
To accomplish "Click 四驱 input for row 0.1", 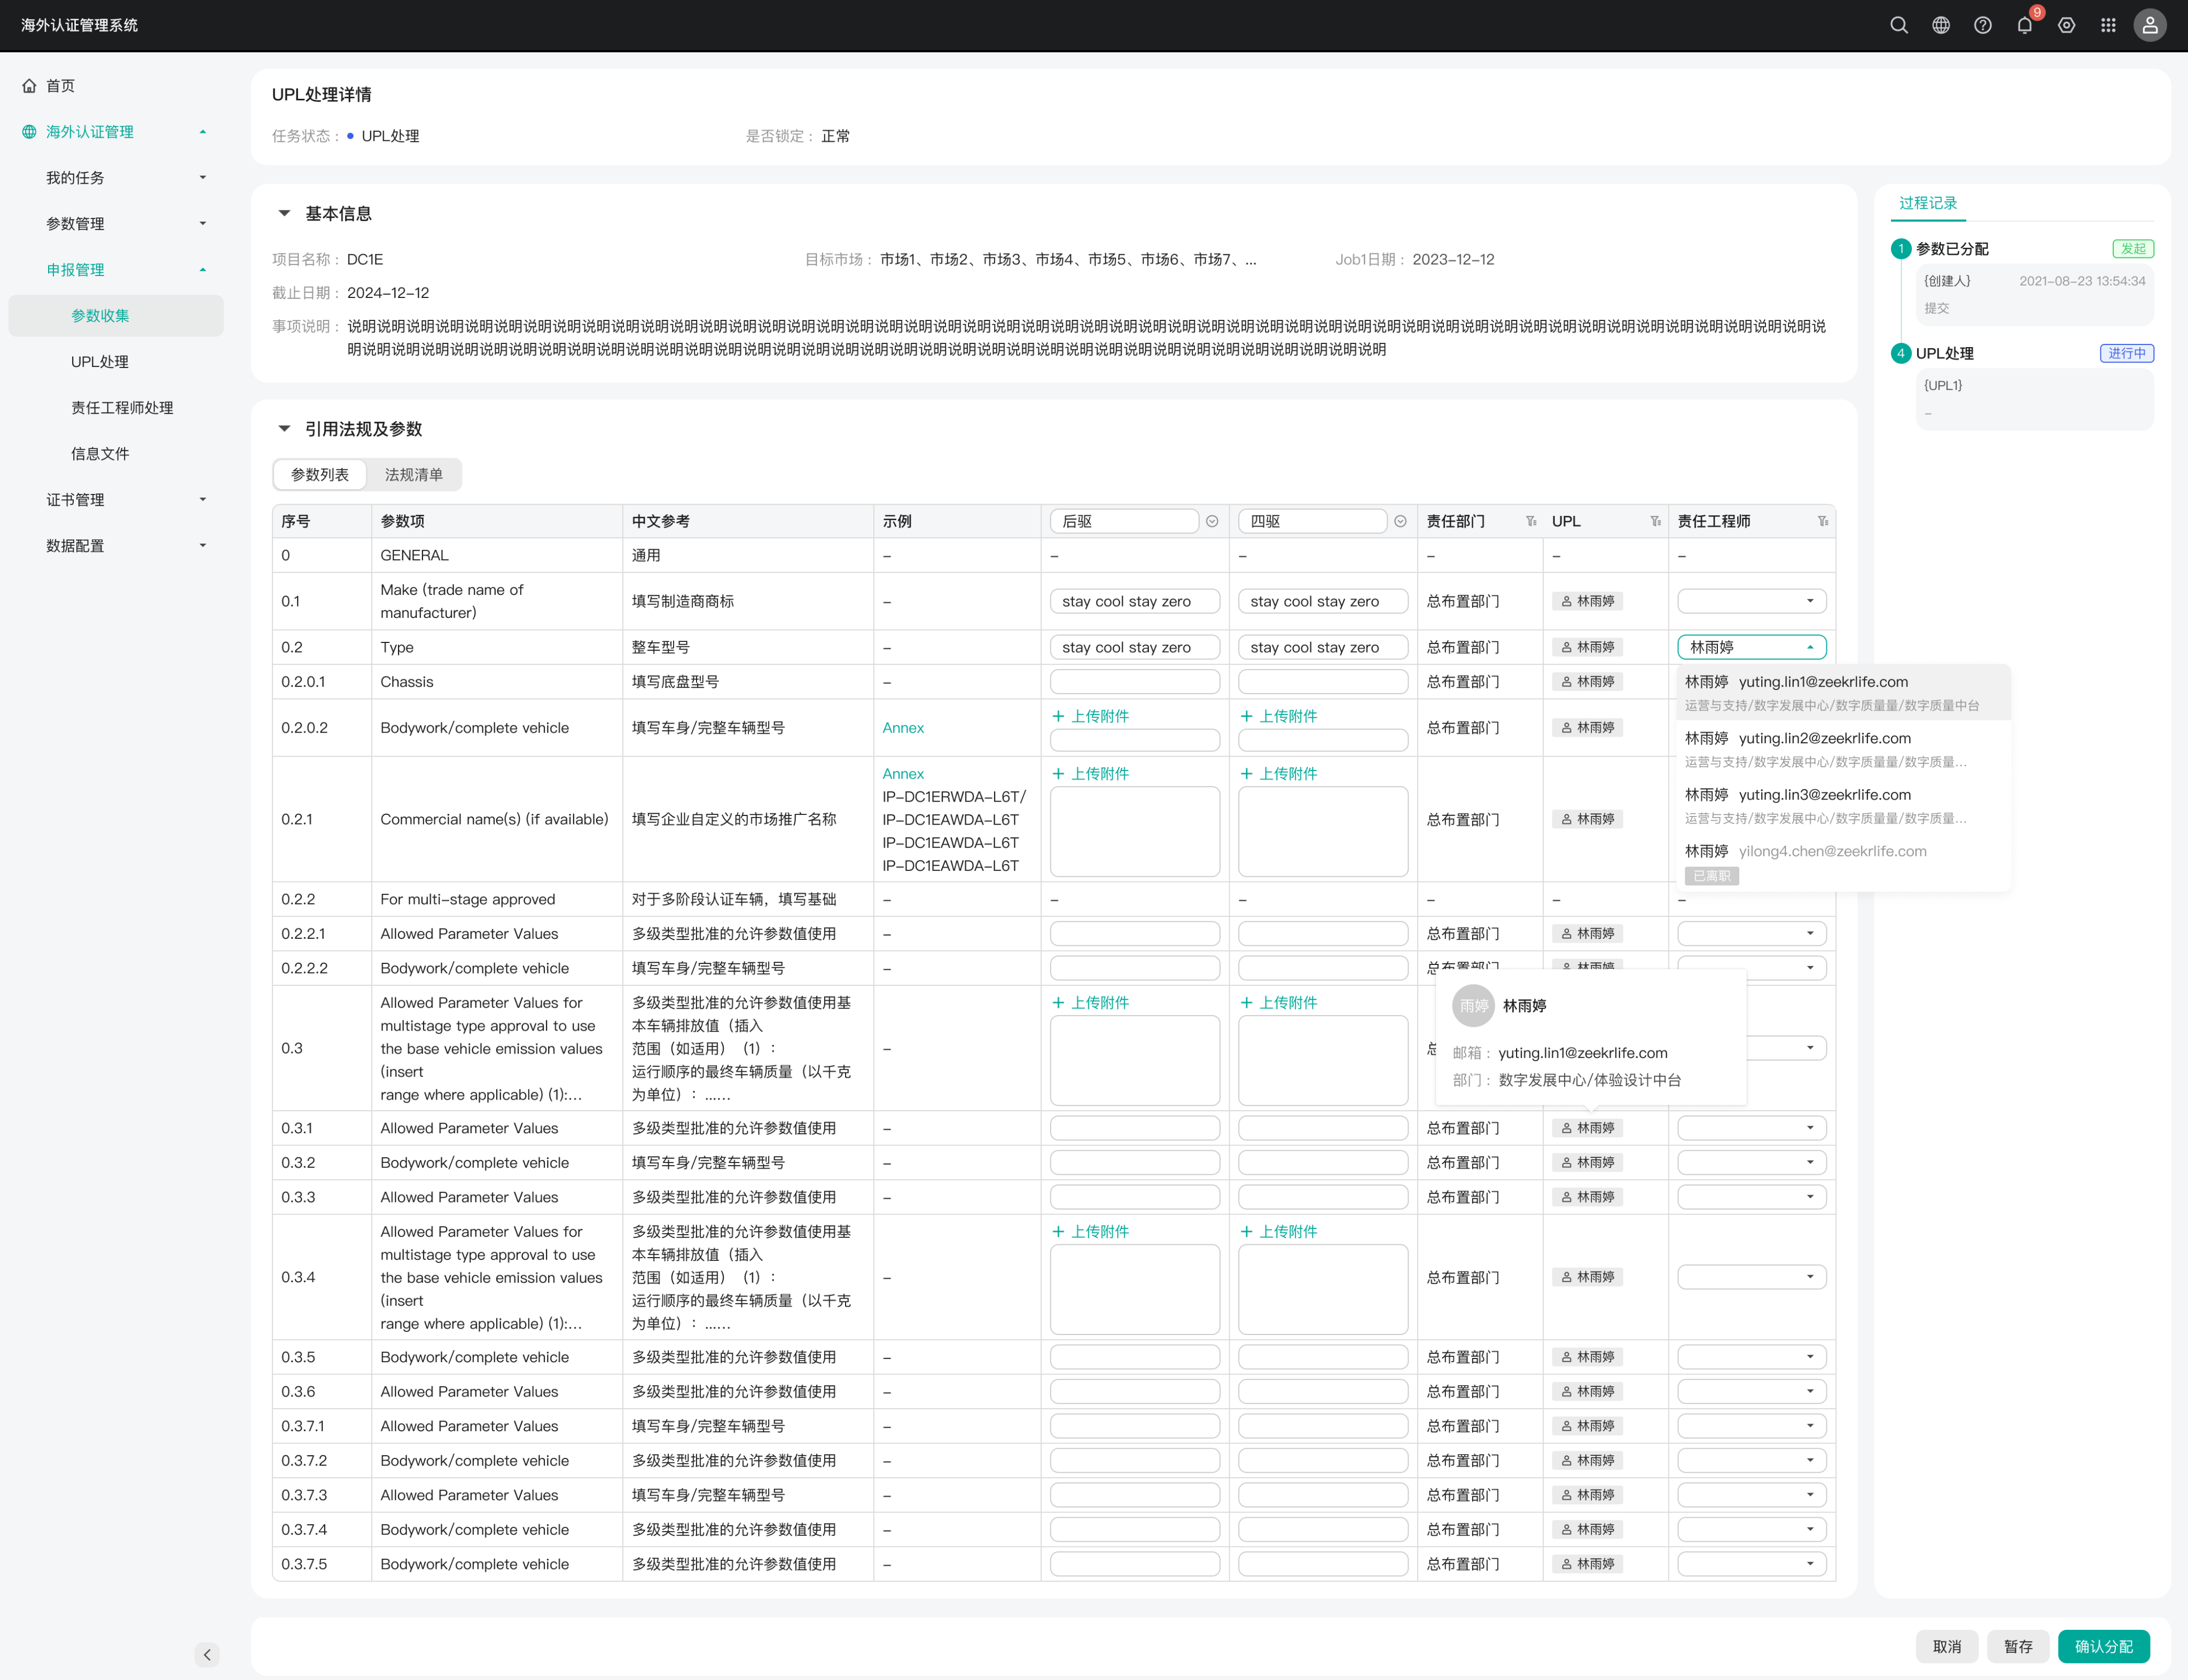I will pos(1323,601).
